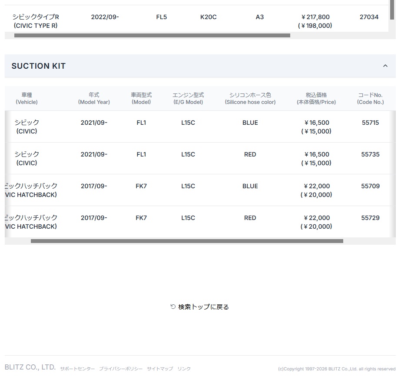Click the return arrow icon beside 検索トップに戻る
The width and height of the screenshot is (401, 383).
coord(173,306)
